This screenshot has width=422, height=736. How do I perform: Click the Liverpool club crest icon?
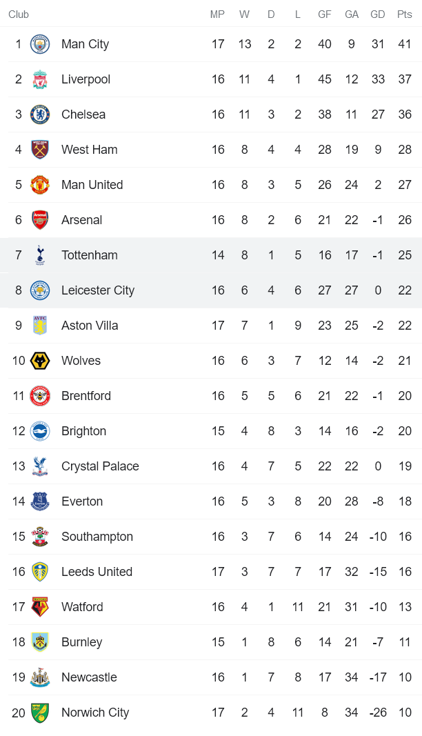(40, 79)
